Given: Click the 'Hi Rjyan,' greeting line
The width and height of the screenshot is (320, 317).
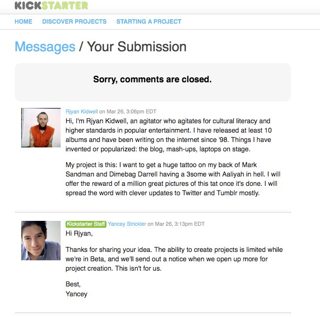Looking at the screenshot, I should tap(79, 233).
